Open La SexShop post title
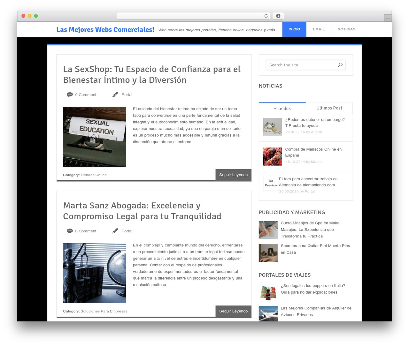This screenshot has width=409, height=346. point(152,74)
